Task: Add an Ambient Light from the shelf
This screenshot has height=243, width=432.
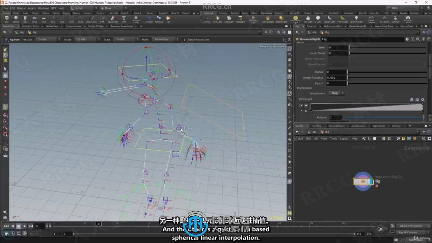Action: (x=356, y=19)
